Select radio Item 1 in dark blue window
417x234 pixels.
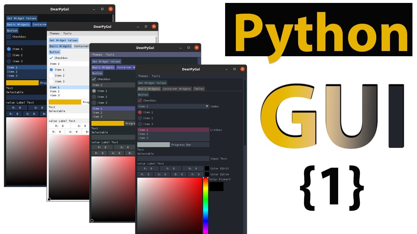pyautogui.click(x=9, y=49)
